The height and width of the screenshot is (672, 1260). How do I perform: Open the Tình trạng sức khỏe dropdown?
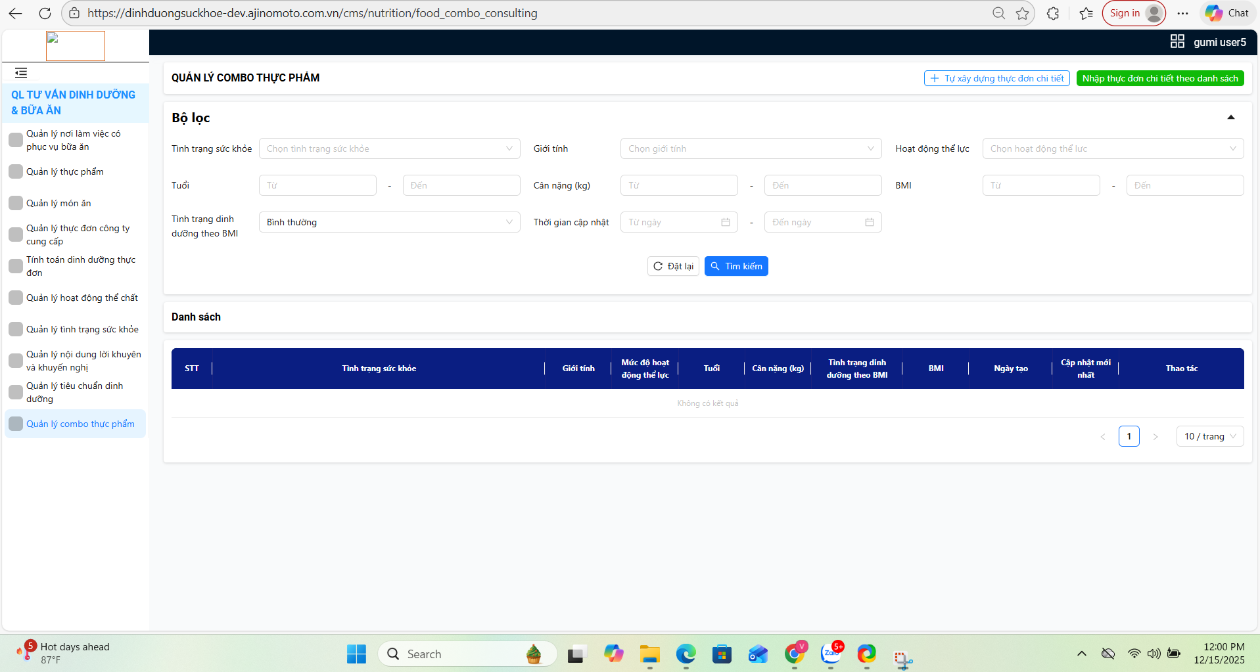(389, 148)
